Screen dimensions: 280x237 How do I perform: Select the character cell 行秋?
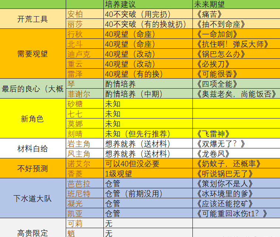point(85,34)
